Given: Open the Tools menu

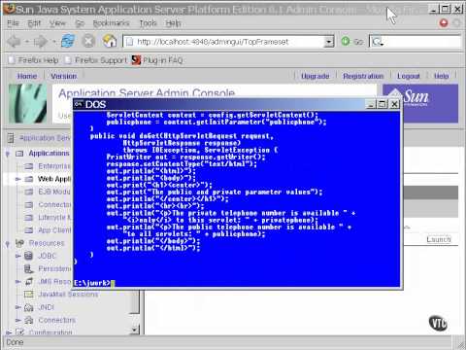Looking at the screenshot, I should point(148,23).
